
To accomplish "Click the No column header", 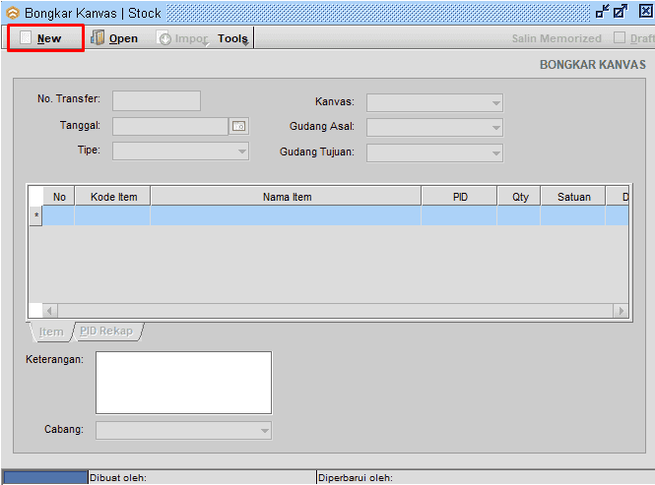I will pos(59,197).
